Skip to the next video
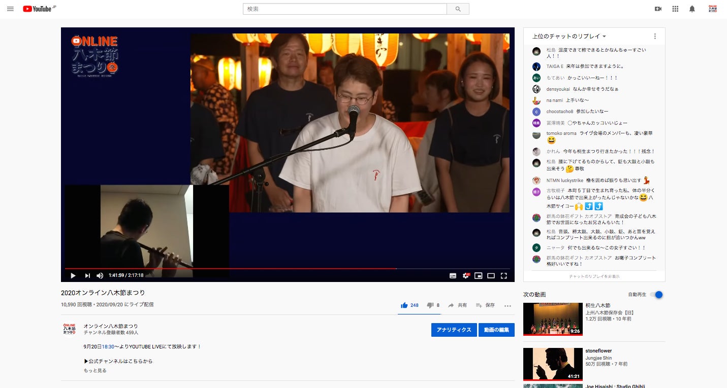727x388 pixels. (87, 275)
